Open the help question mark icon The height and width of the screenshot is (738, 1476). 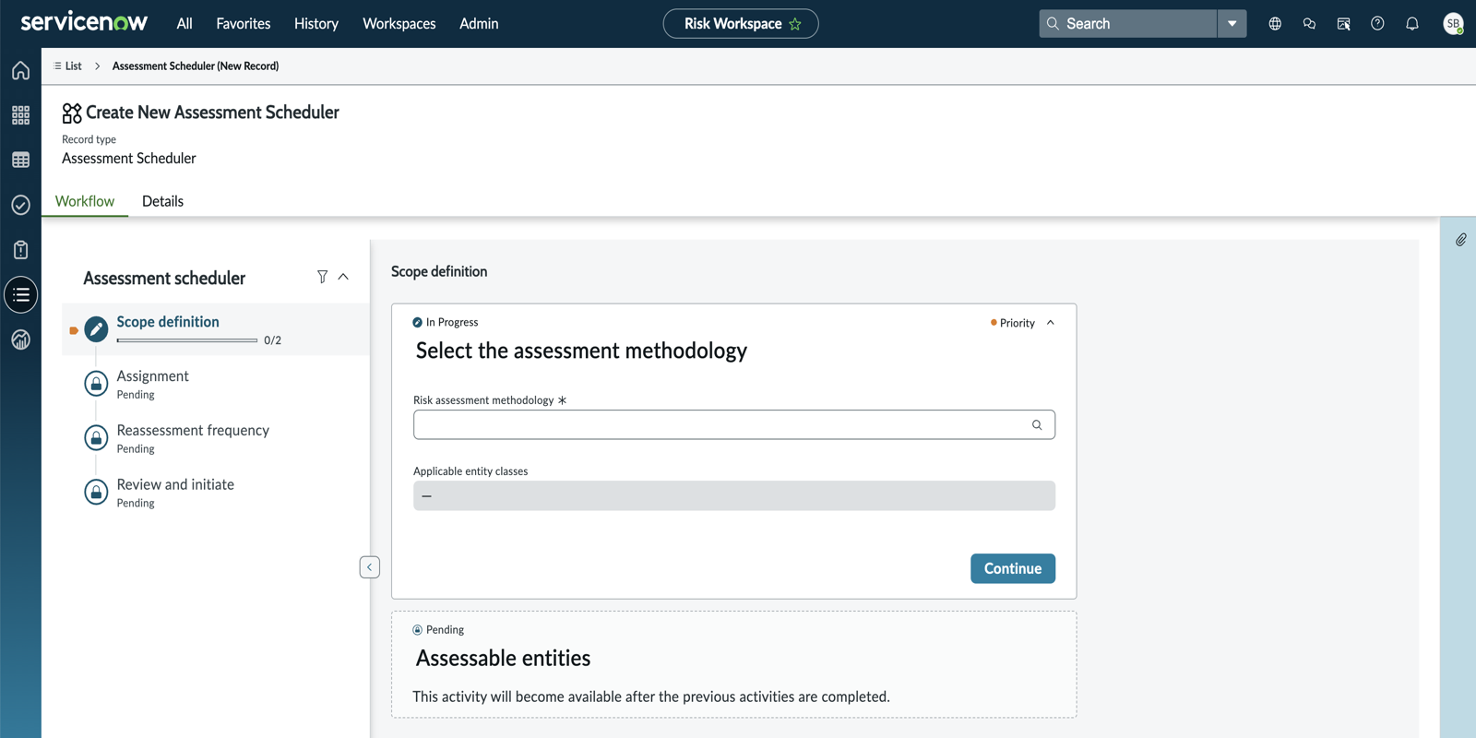pyautogui.click(x=1377, y=24)
